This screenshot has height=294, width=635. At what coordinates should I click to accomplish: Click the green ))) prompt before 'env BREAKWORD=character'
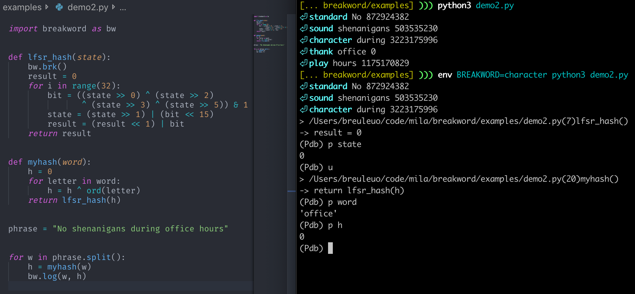[x=425, y=75]
